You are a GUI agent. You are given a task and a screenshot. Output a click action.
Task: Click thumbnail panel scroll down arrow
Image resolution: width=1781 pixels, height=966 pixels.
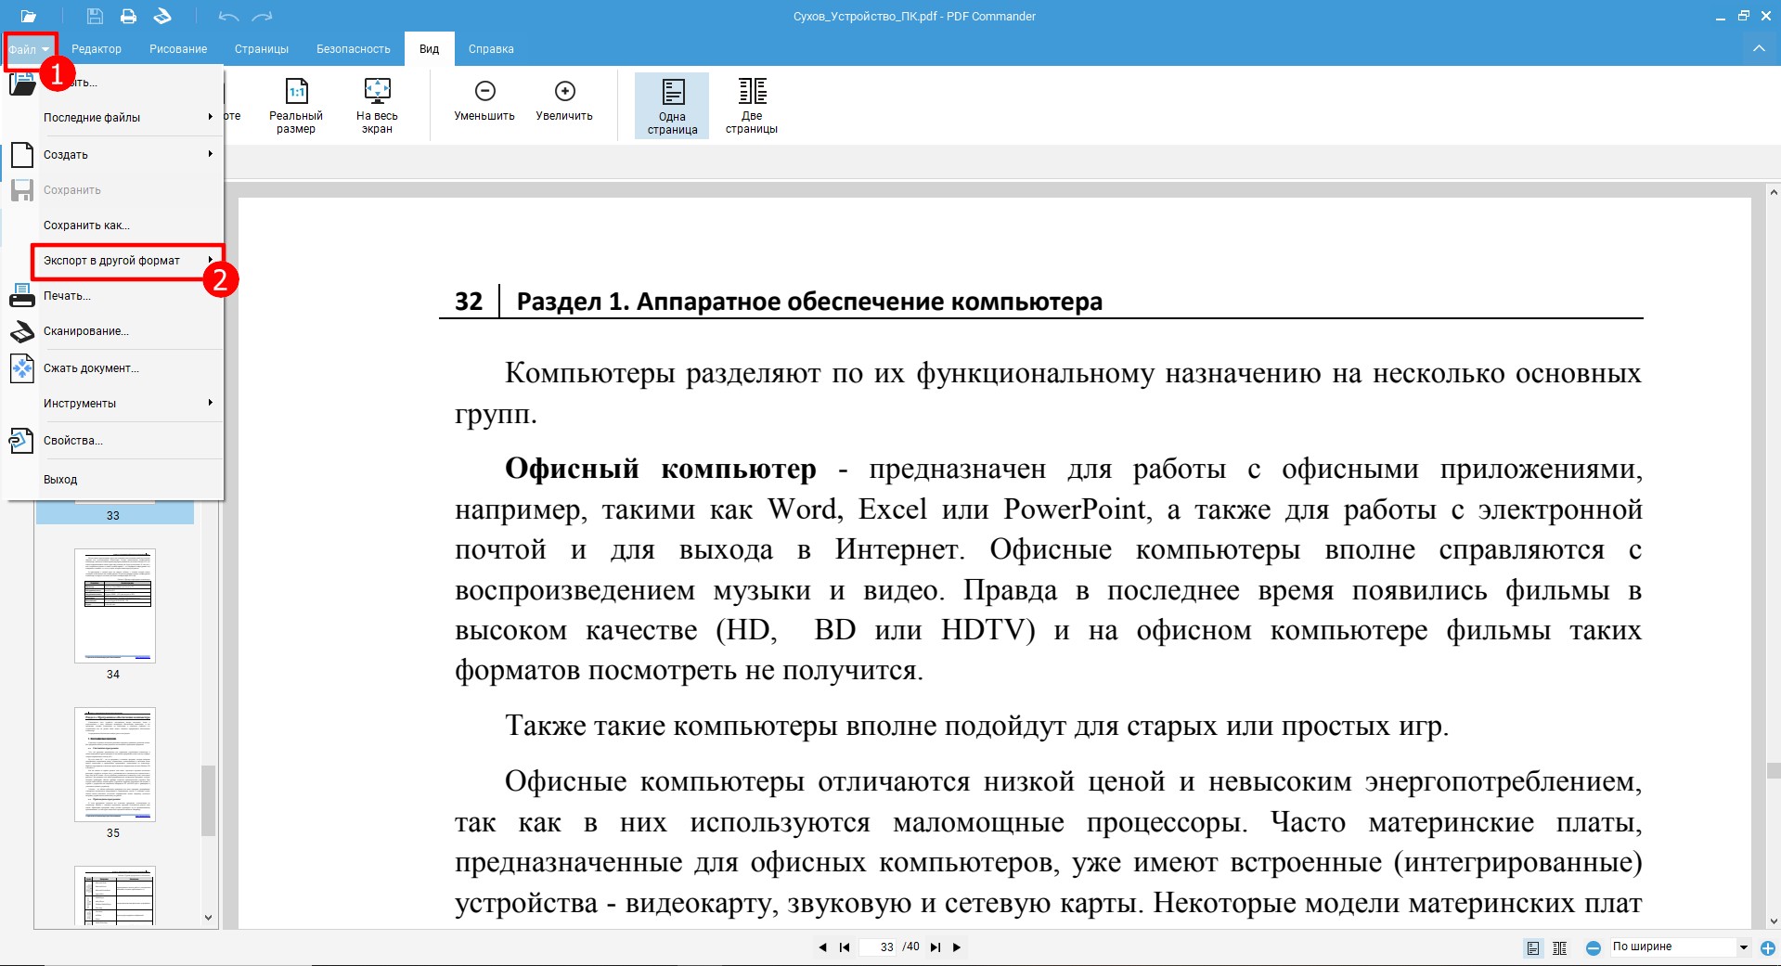tap(208, 918)
